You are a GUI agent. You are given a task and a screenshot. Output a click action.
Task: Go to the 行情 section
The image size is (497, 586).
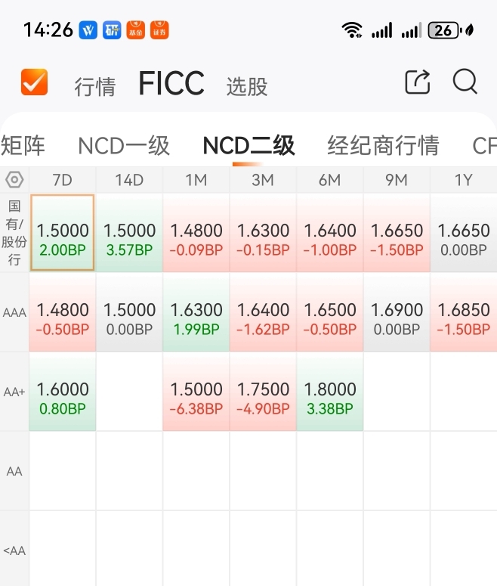[x=95, y=87]
